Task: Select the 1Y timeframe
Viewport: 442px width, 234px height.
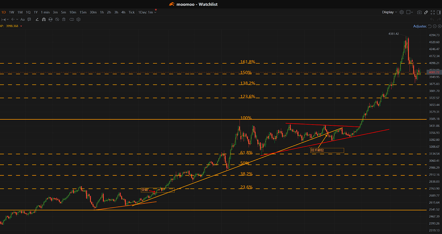Action: 36,12
